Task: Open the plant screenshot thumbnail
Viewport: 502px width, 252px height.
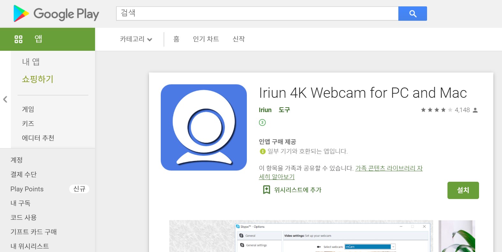Action: click(x=457, y=236)
